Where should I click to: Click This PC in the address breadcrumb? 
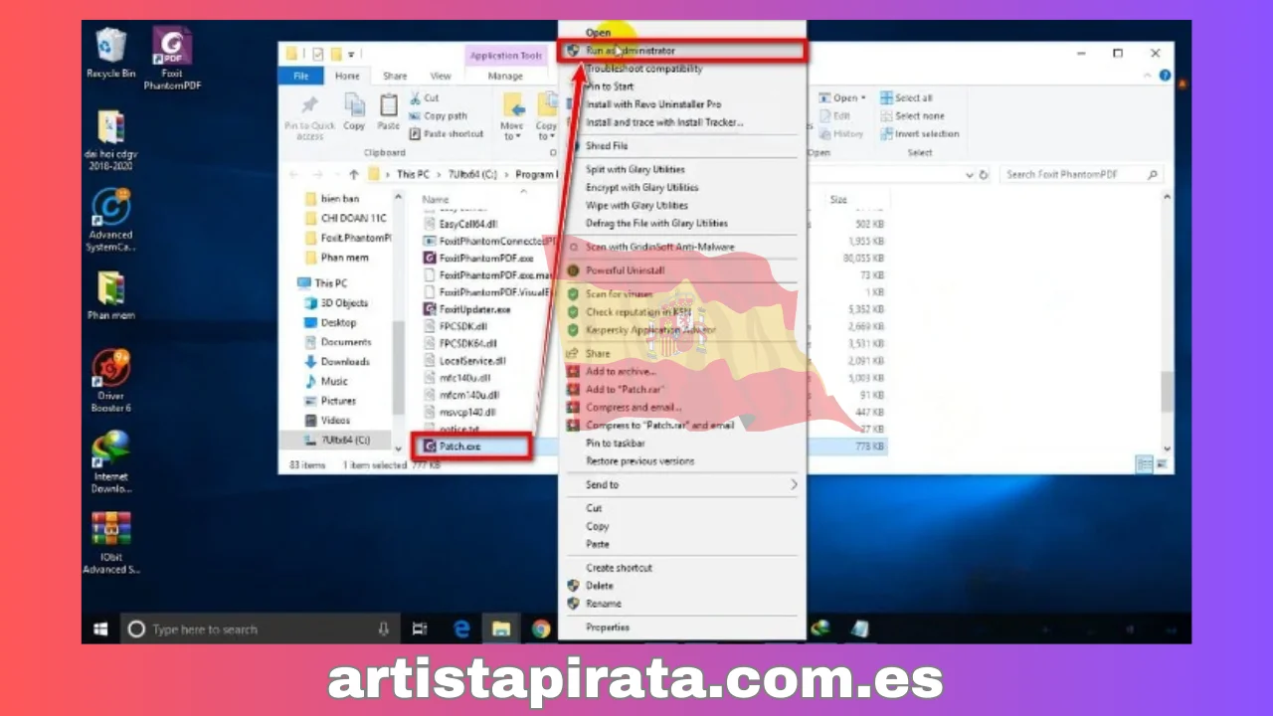(x=413, y=174)
